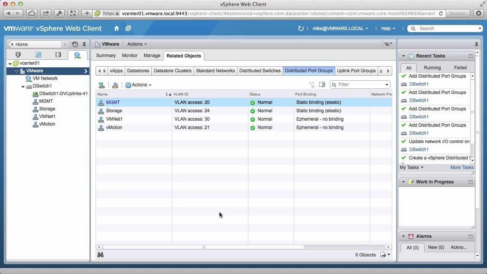Click edit distributed port group icon

click(115, 85)
